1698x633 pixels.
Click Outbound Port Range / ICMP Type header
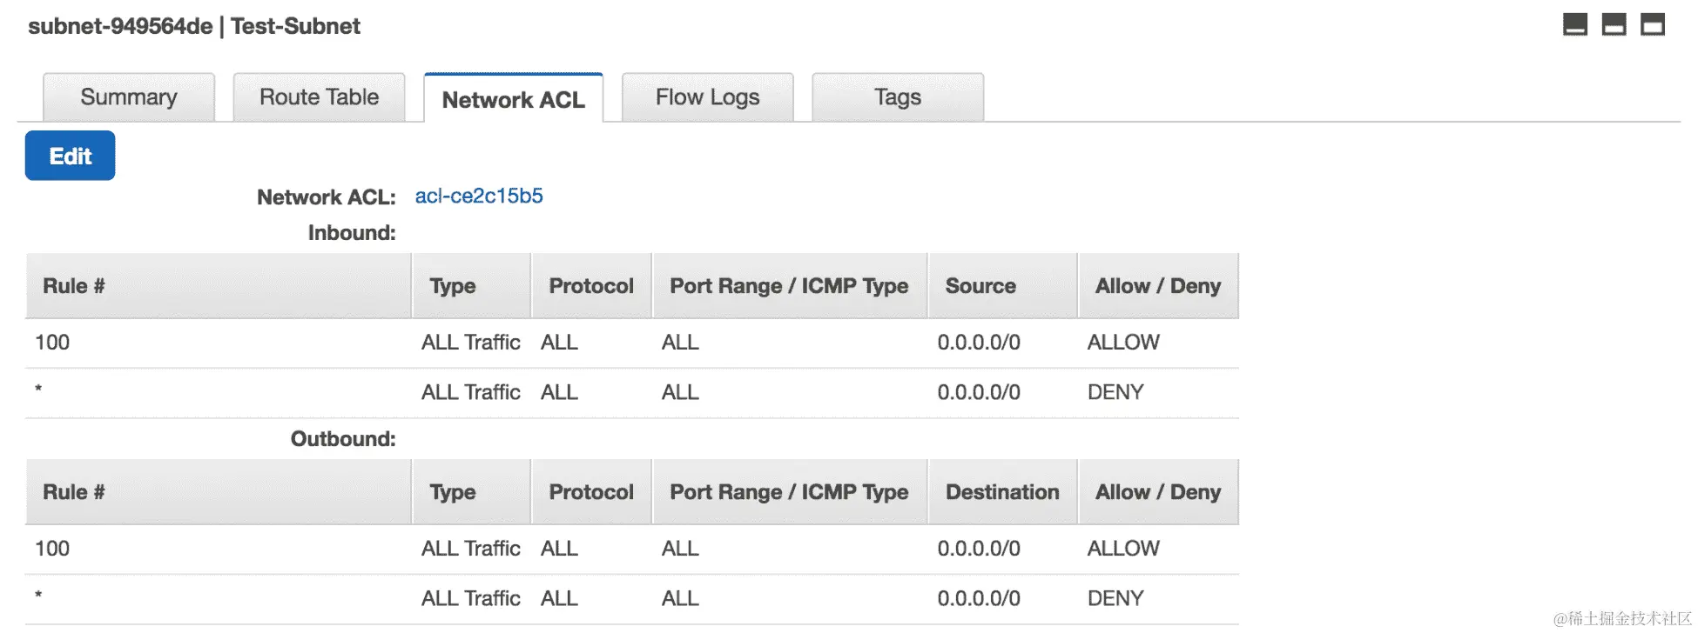(x=789, y=492)
